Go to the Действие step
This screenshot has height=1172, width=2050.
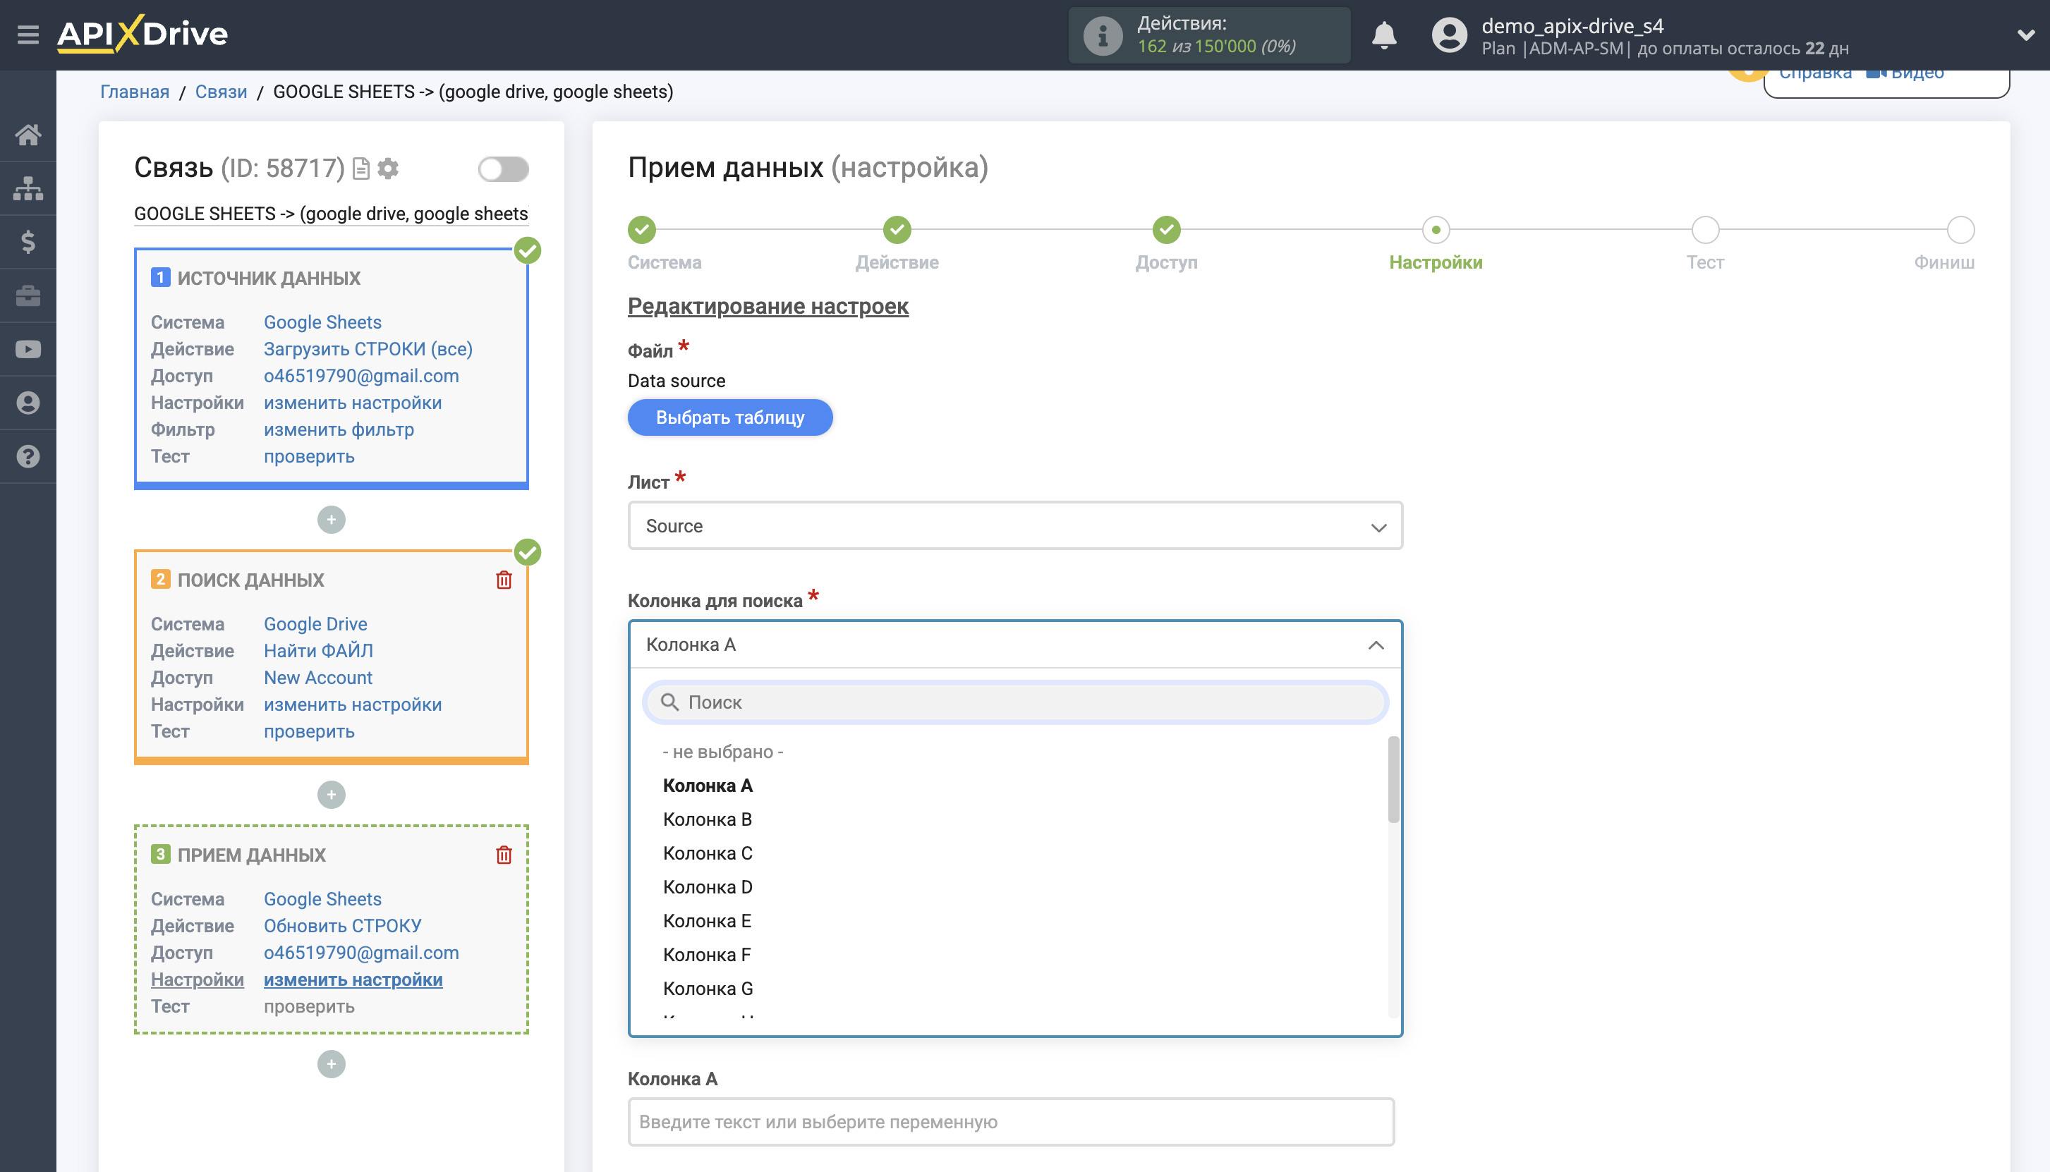point(897,230)
